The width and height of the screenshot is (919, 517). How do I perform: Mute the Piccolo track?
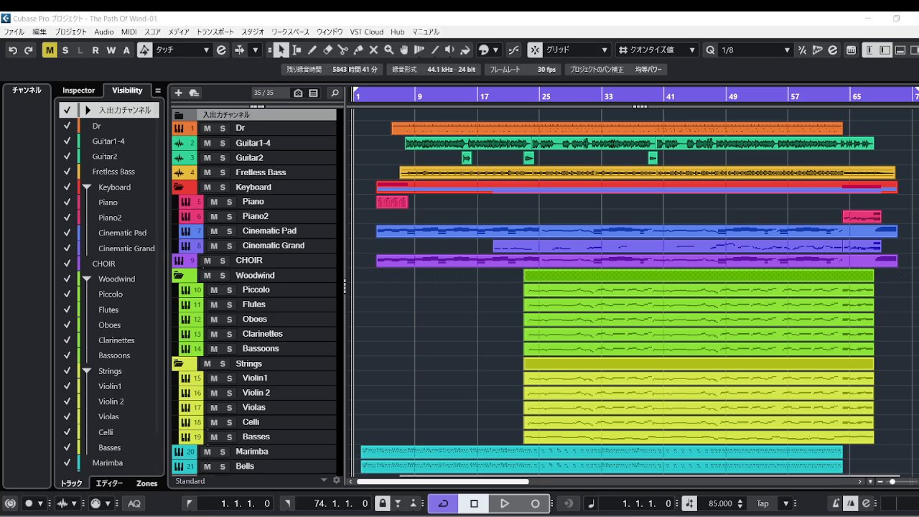(x=214, y=290)
